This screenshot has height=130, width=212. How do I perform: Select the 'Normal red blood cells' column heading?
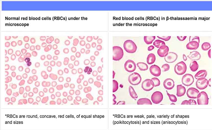click(x=46, y=21)
